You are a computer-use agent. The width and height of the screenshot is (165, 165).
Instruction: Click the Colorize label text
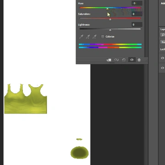(x=110, y=37)
